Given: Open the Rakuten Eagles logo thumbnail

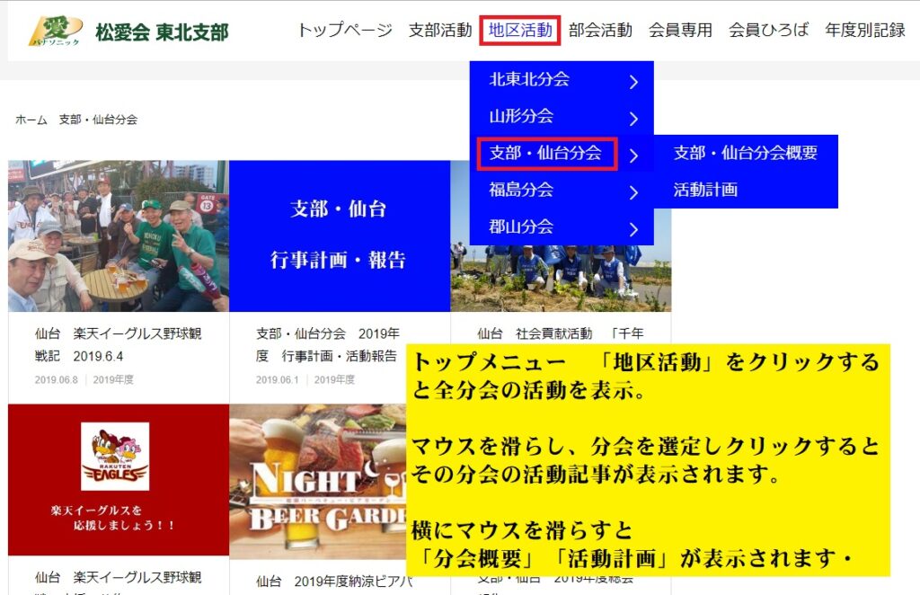Looking at the screenshot, I should pyautogui.click(x=118, y=479).
